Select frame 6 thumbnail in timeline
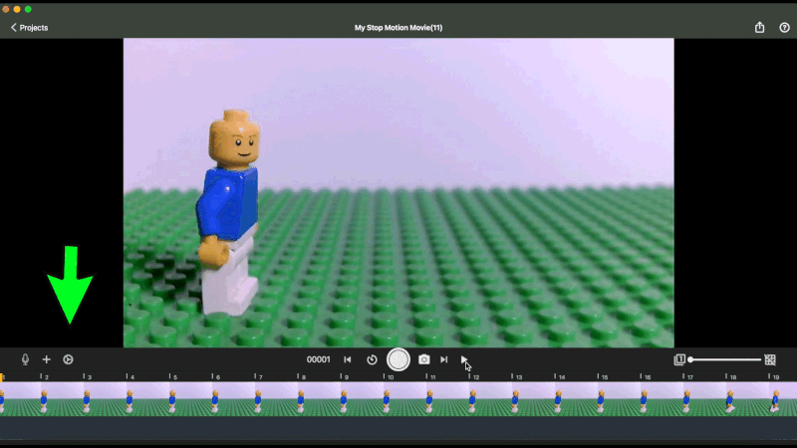Screen dimensions: 797x448 [x=233, y=399]
